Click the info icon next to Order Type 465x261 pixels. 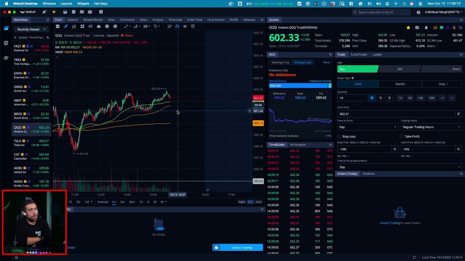coord(352,78)
